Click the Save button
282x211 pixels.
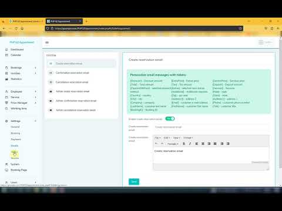[x=134, y=182]
